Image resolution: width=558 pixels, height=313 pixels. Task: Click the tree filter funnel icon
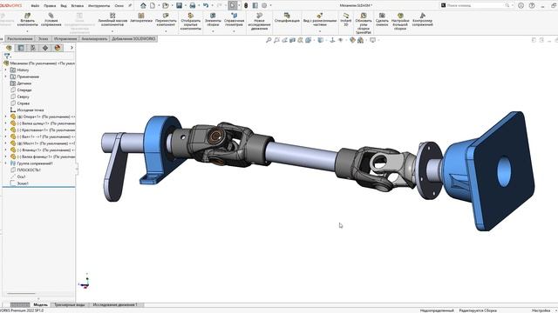(7, 56)
